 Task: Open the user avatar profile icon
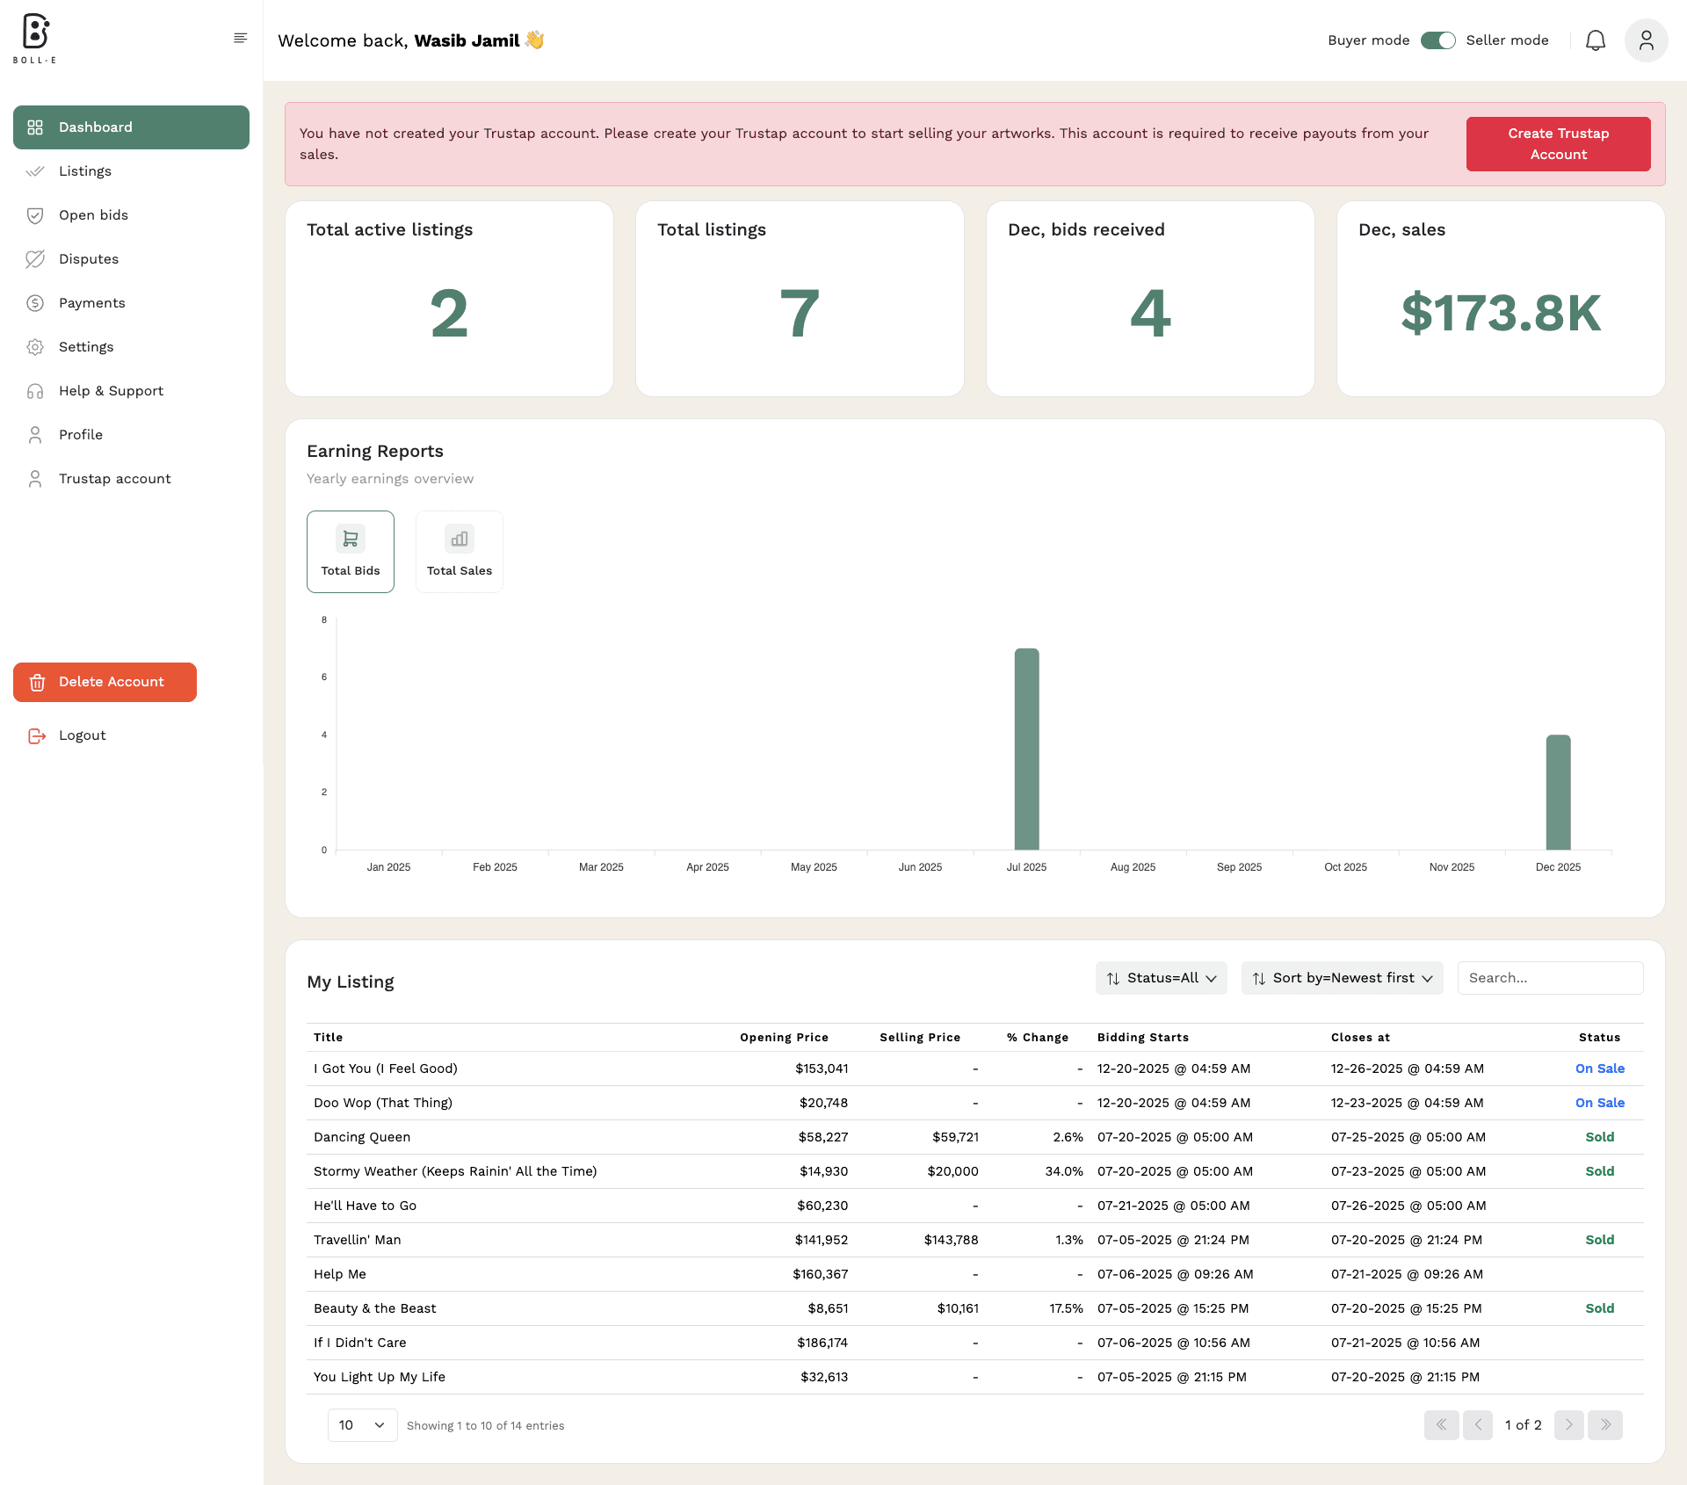(x=1646, y=40)
